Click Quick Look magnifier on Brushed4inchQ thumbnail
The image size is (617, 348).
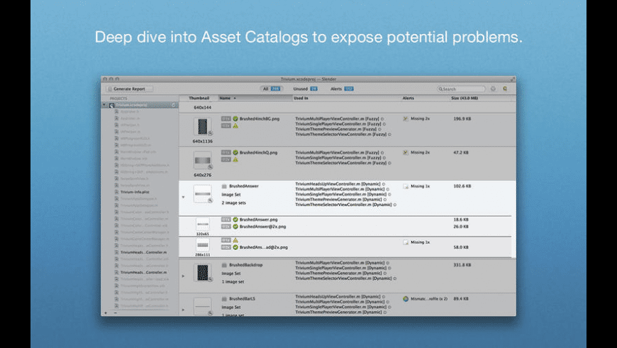click(211, 167)
